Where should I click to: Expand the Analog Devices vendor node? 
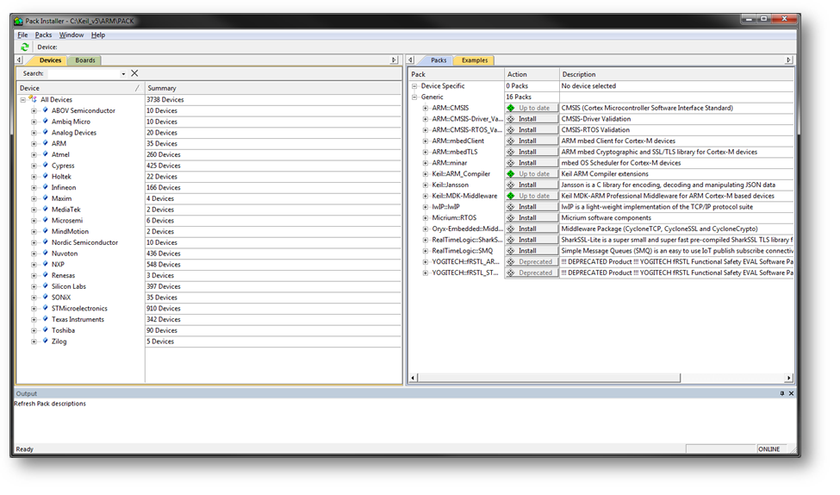pos(34,133)
